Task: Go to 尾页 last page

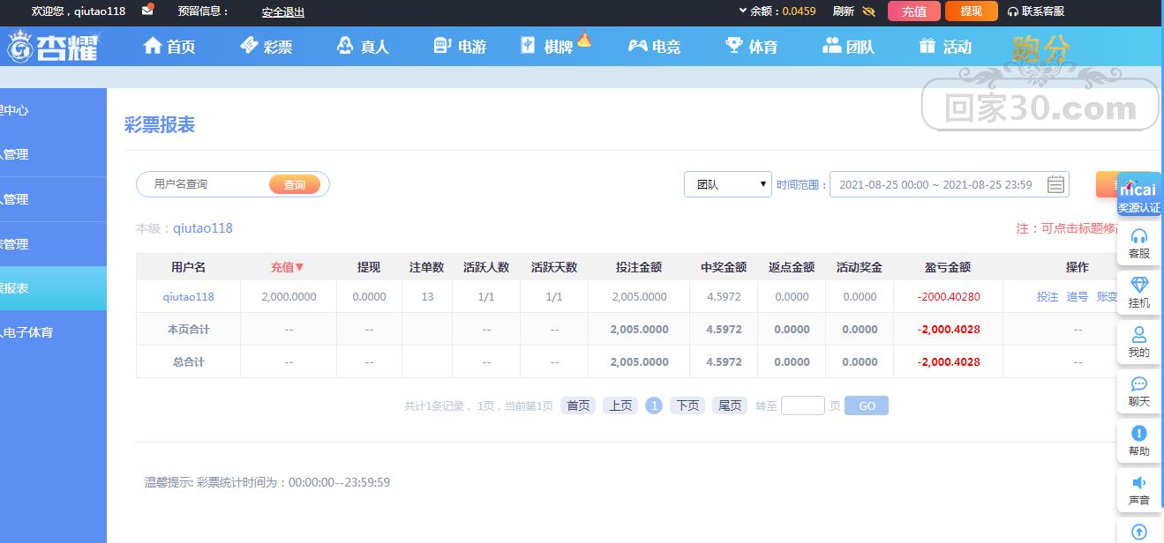Action: pos(730,405)
